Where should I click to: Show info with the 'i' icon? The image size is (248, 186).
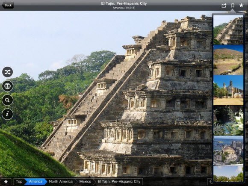pos(7,114)
